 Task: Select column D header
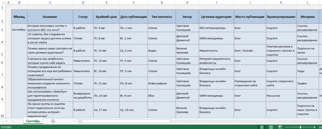[83, 3]
